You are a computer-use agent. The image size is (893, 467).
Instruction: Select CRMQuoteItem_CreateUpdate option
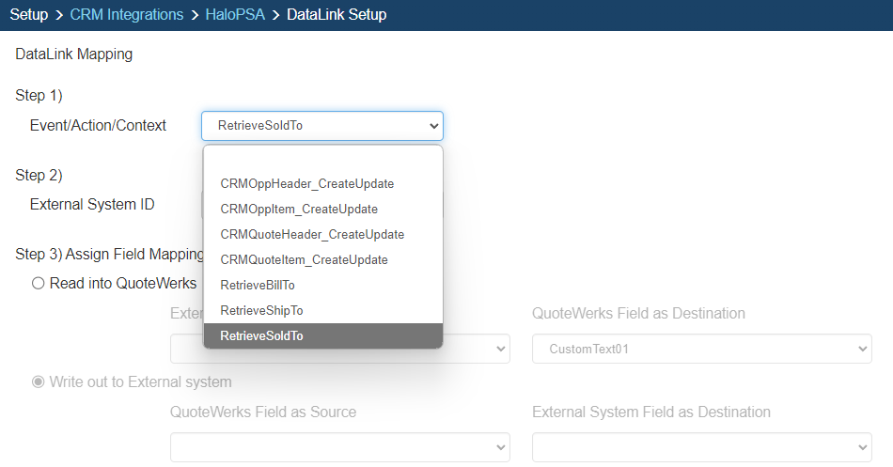[x=323, y=259]
